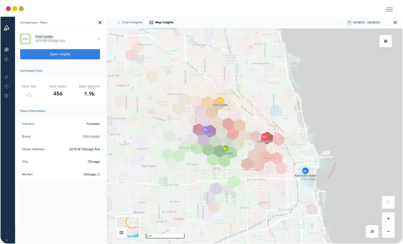The height and width of the screenshot is (244, 403).
Task: Click the place logo thumbnail
Action: point(25,39)
